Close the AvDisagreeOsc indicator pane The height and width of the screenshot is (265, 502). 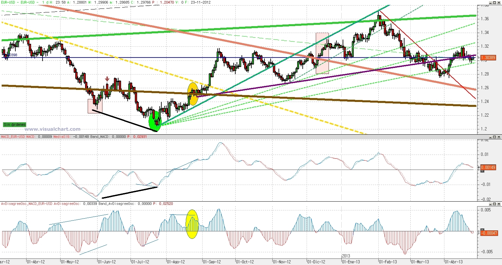coord(499,204)
